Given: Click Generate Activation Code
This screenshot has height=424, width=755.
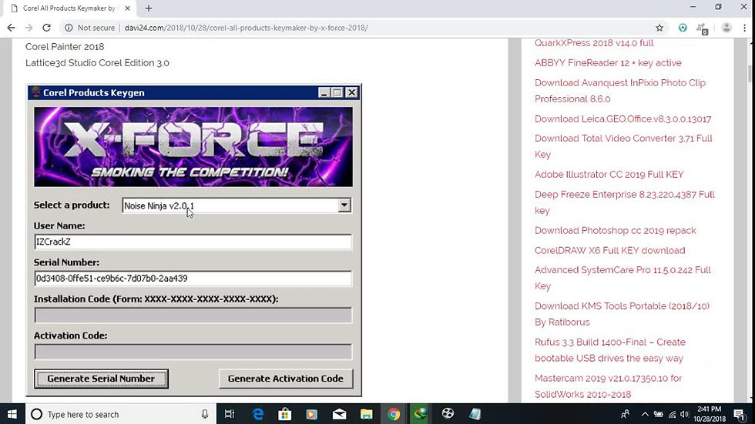Looking at the screenshot, I should point(286,379).
